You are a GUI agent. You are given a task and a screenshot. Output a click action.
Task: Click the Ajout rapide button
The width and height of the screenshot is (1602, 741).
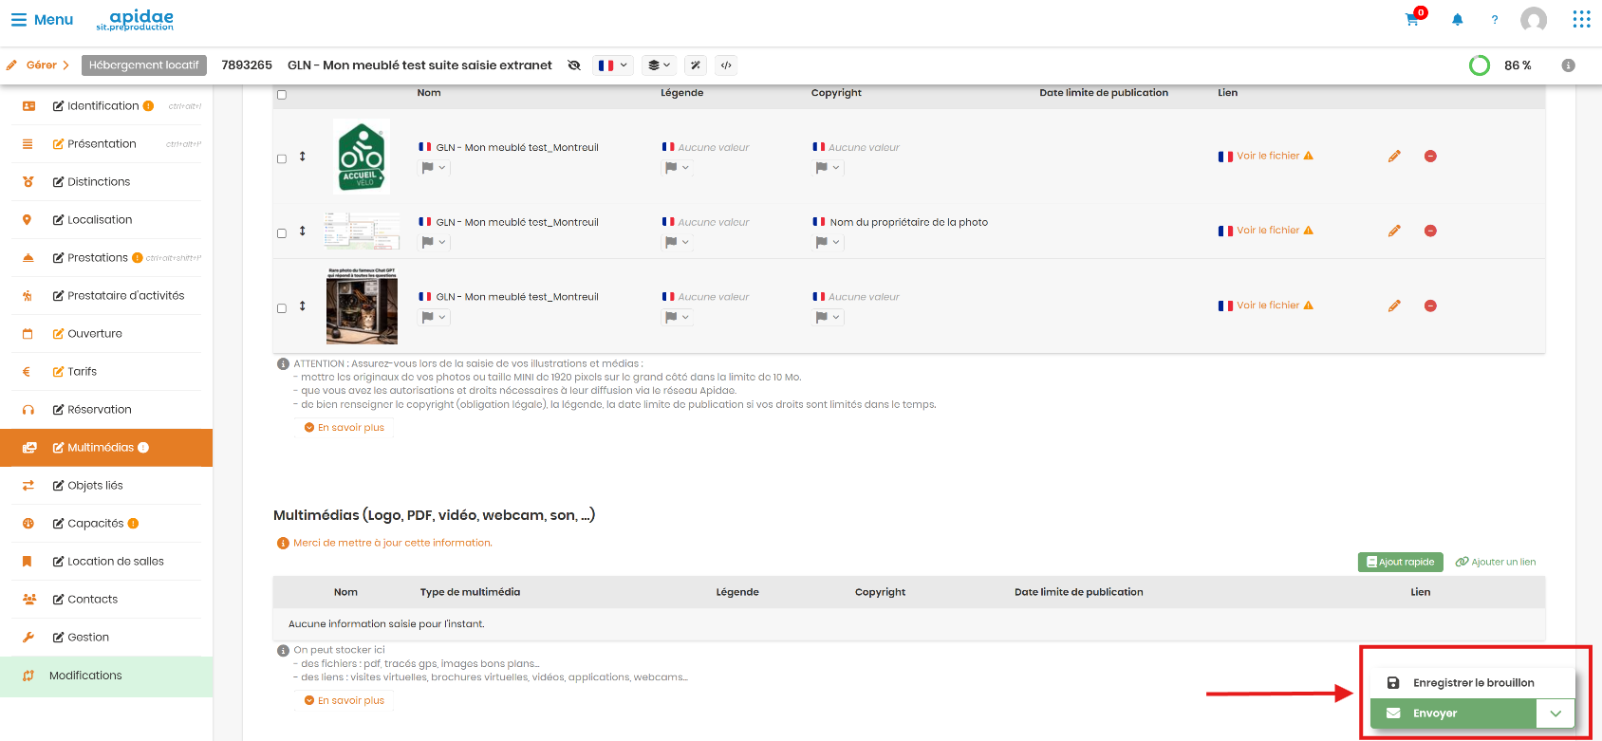1400,562
